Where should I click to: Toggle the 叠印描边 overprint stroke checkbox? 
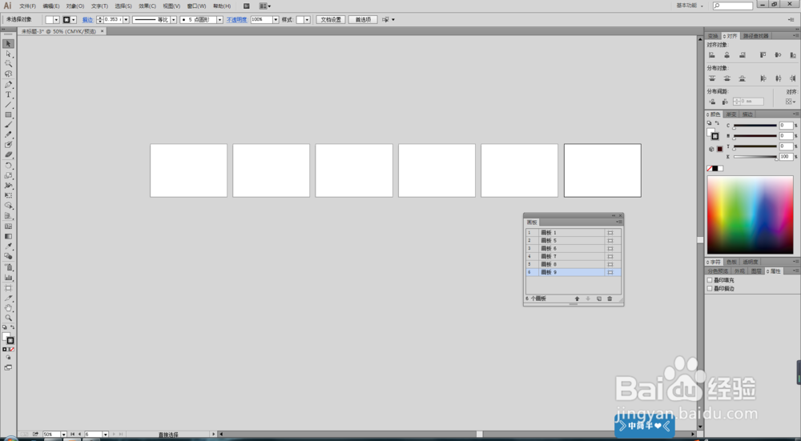point(710,288)
